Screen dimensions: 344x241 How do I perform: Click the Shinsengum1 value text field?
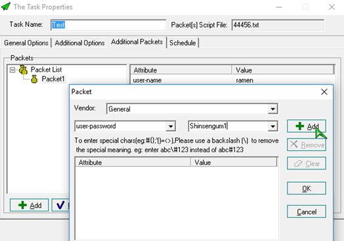pos(228,126)
